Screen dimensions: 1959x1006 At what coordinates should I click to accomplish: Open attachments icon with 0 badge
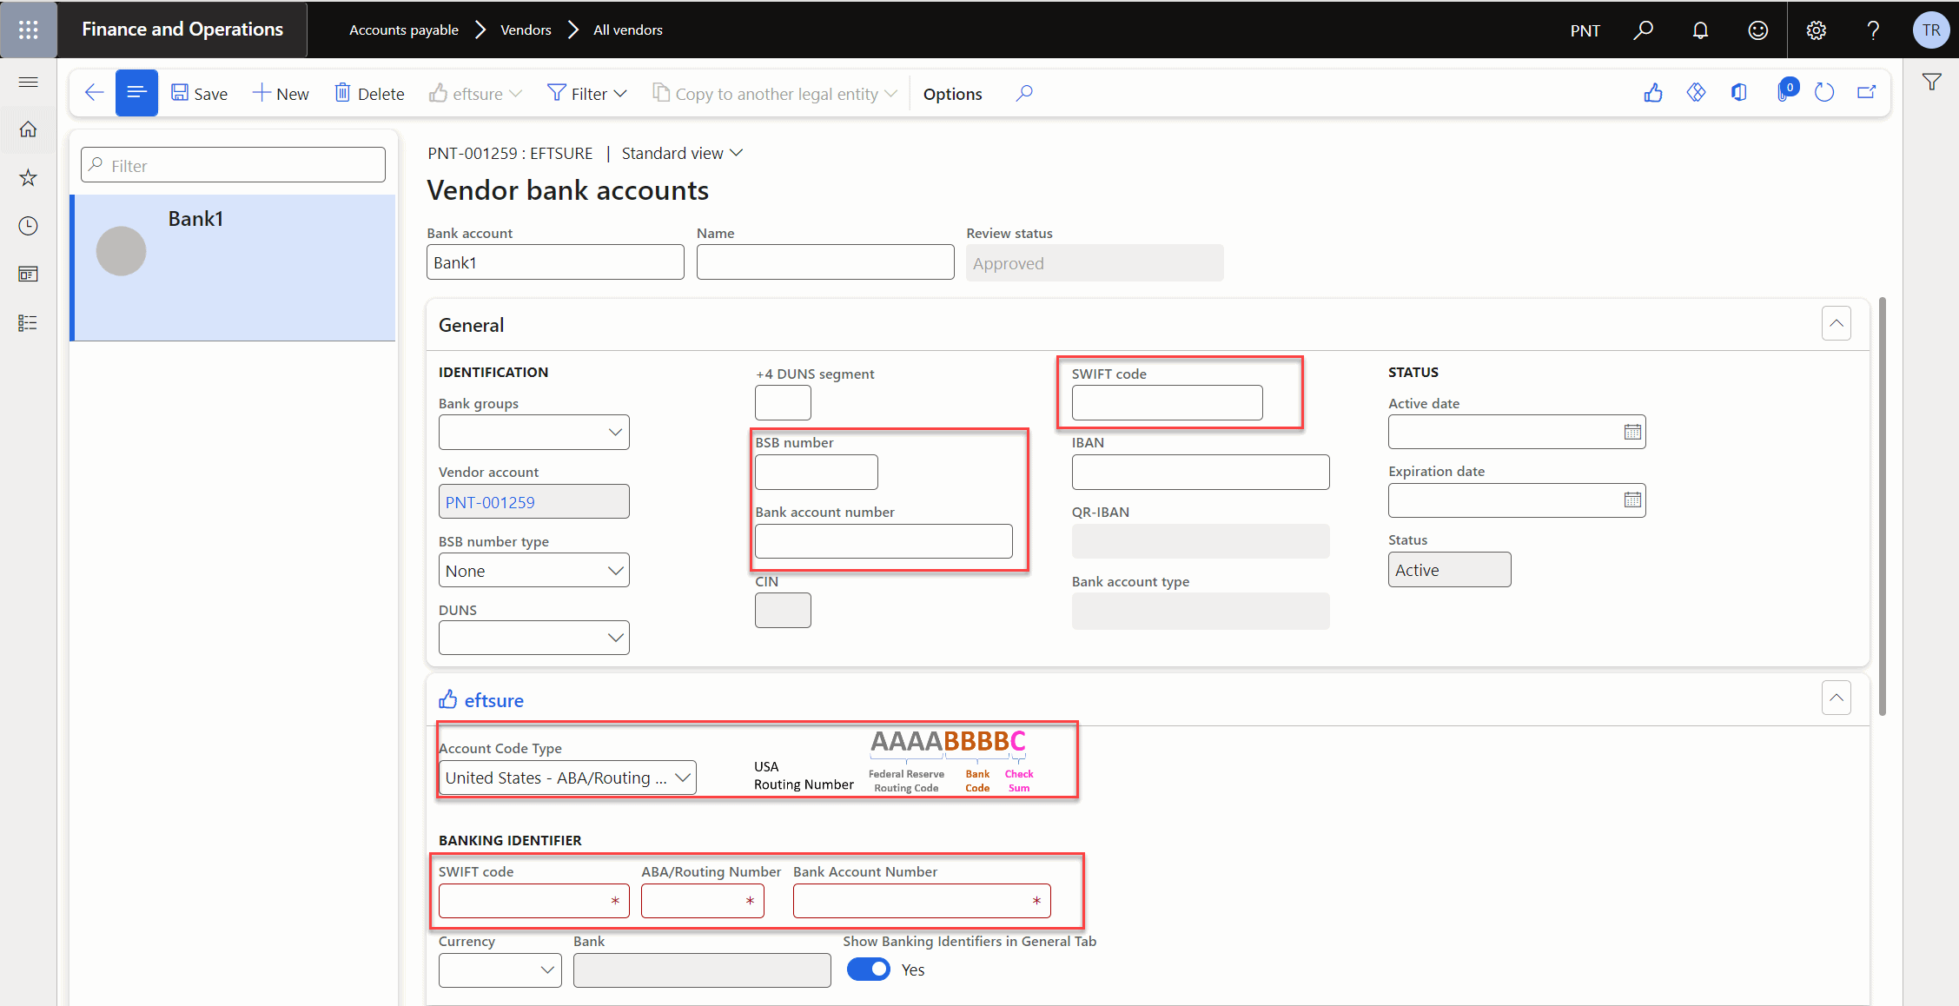click(x=1786, y=91)
